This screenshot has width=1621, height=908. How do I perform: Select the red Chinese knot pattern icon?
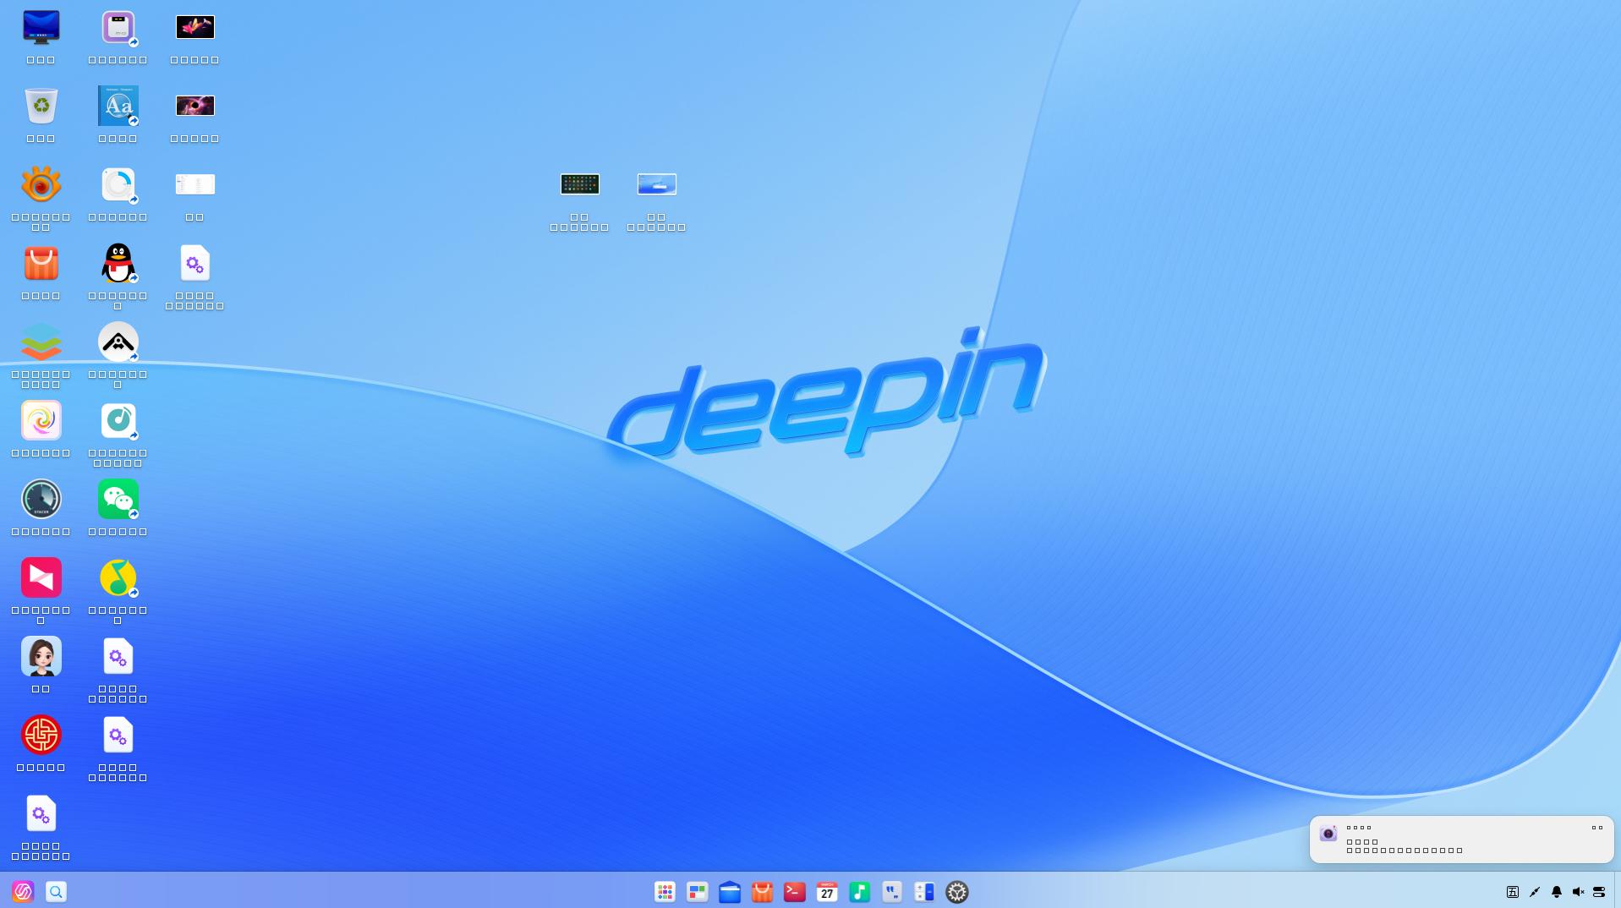click(x=41, y=735)
